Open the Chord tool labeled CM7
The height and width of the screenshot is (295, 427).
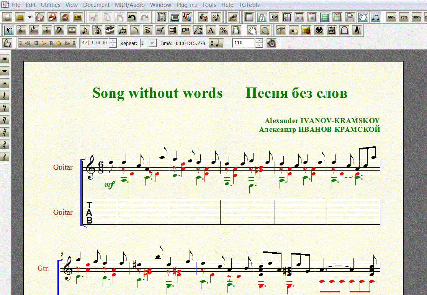click(185, 30)
